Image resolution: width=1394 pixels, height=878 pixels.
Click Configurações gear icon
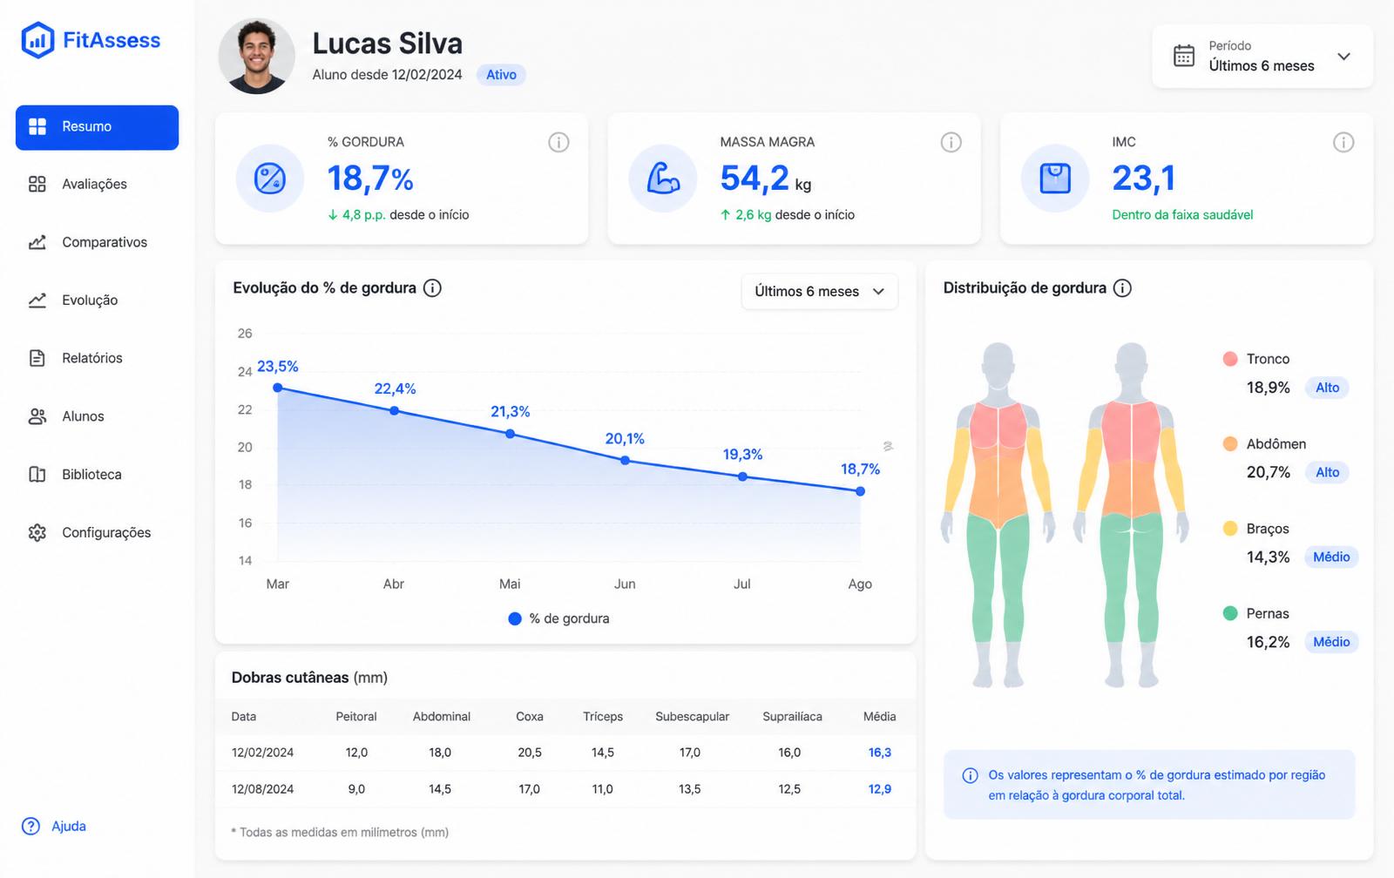pos(37,532)
